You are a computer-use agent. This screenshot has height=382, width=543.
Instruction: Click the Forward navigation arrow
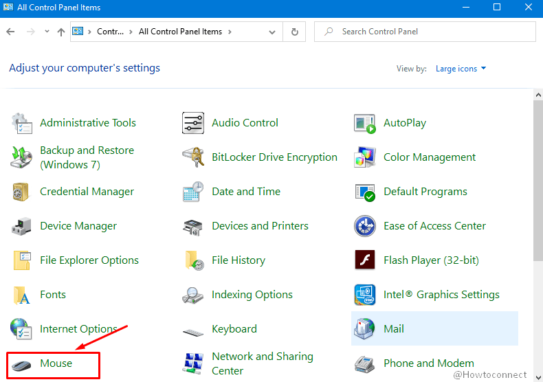[x=31, y=32]
